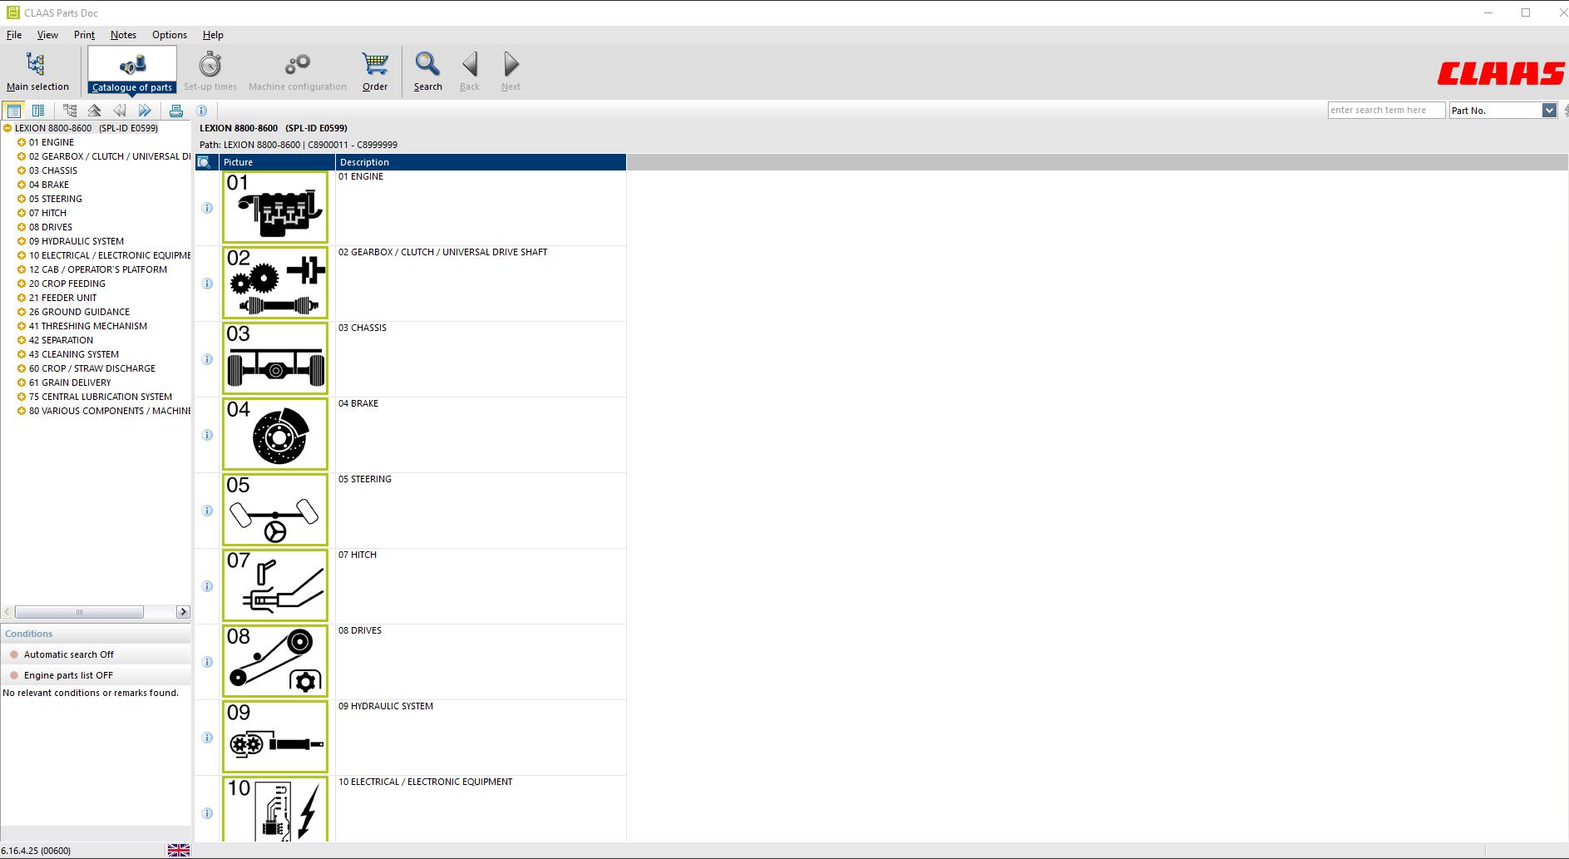Viewport: 1569px width, 859px height.
Task: Select 05 STEERING in the tree
Action: click(x=56, y=199)
